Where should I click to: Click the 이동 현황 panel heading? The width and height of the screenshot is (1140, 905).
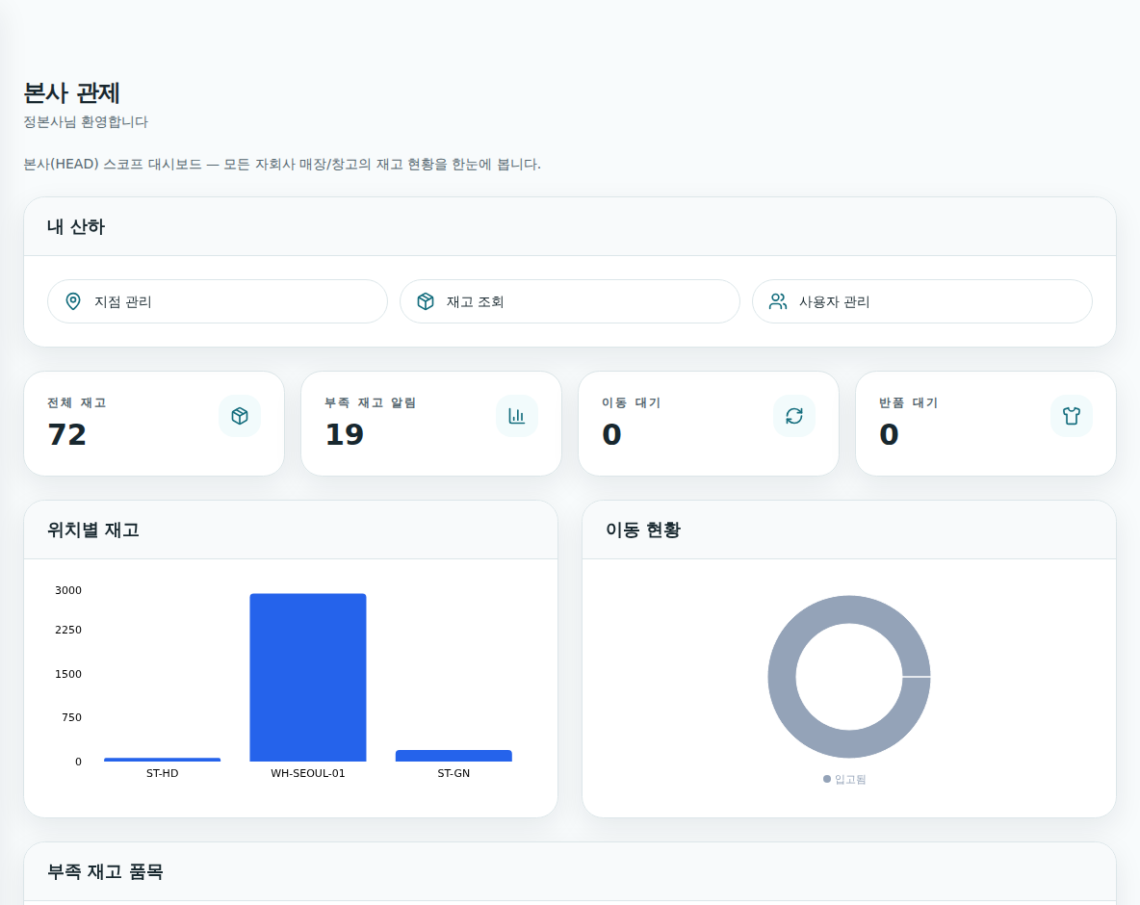[x=643, y=530]
